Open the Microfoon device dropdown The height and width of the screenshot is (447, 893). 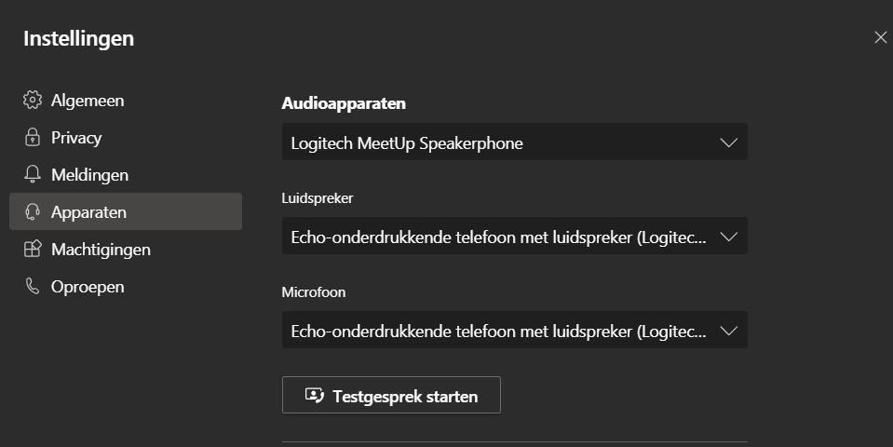tap(503, 331)
